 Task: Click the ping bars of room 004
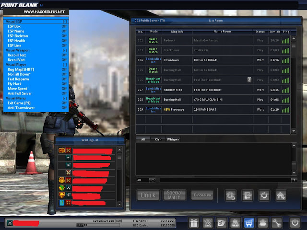[x=285, y=60]
